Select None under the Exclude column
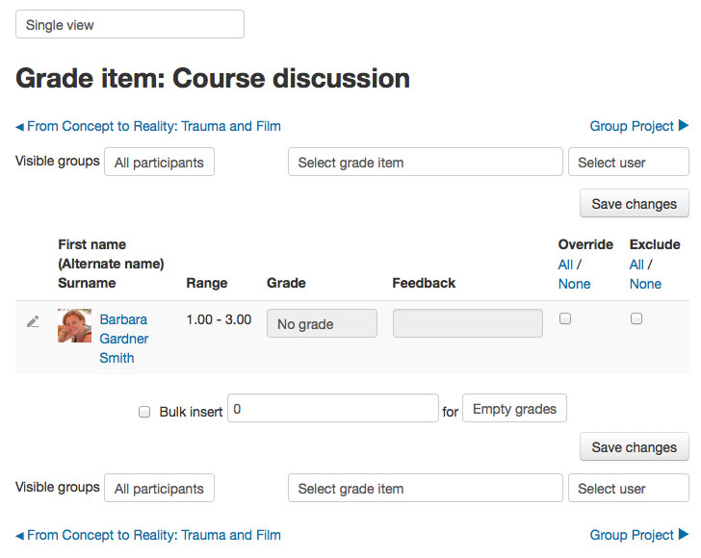 click(645, 284)
